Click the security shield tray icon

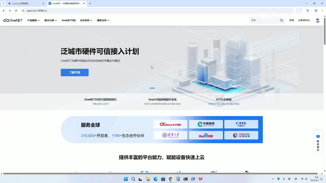[x=278, y=179]
